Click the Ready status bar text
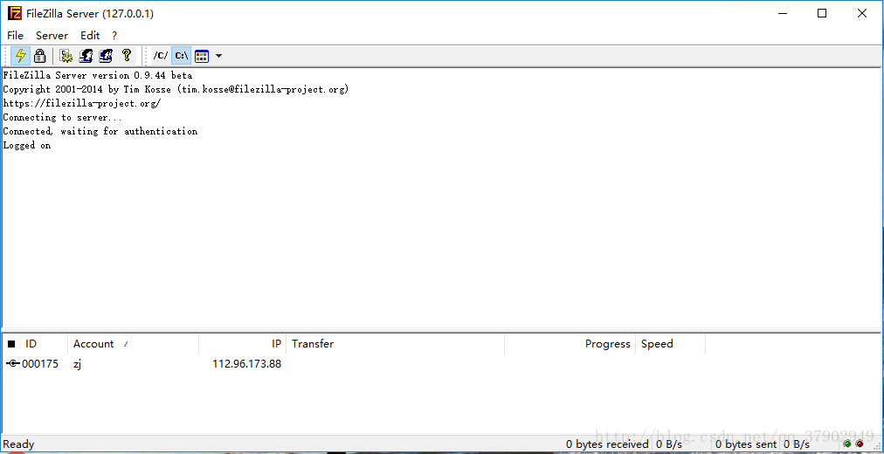Viewport: 884px width, 454px height. [x=18, y=444]
